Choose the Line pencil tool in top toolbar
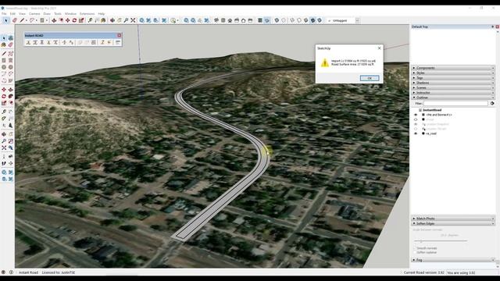The height and width of the screenshot is (281, 500). pyautogui.click(x=22, y=20)
